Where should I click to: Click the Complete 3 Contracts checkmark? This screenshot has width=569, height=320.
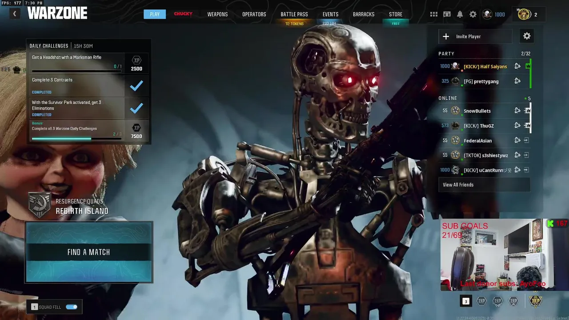tap(136, 86)
